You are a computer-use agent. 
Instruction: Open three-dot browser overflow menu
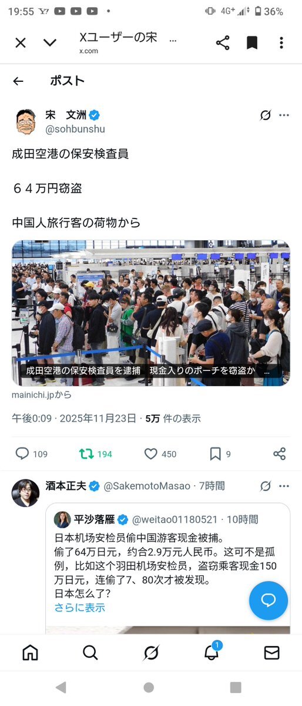click(281, 43)
